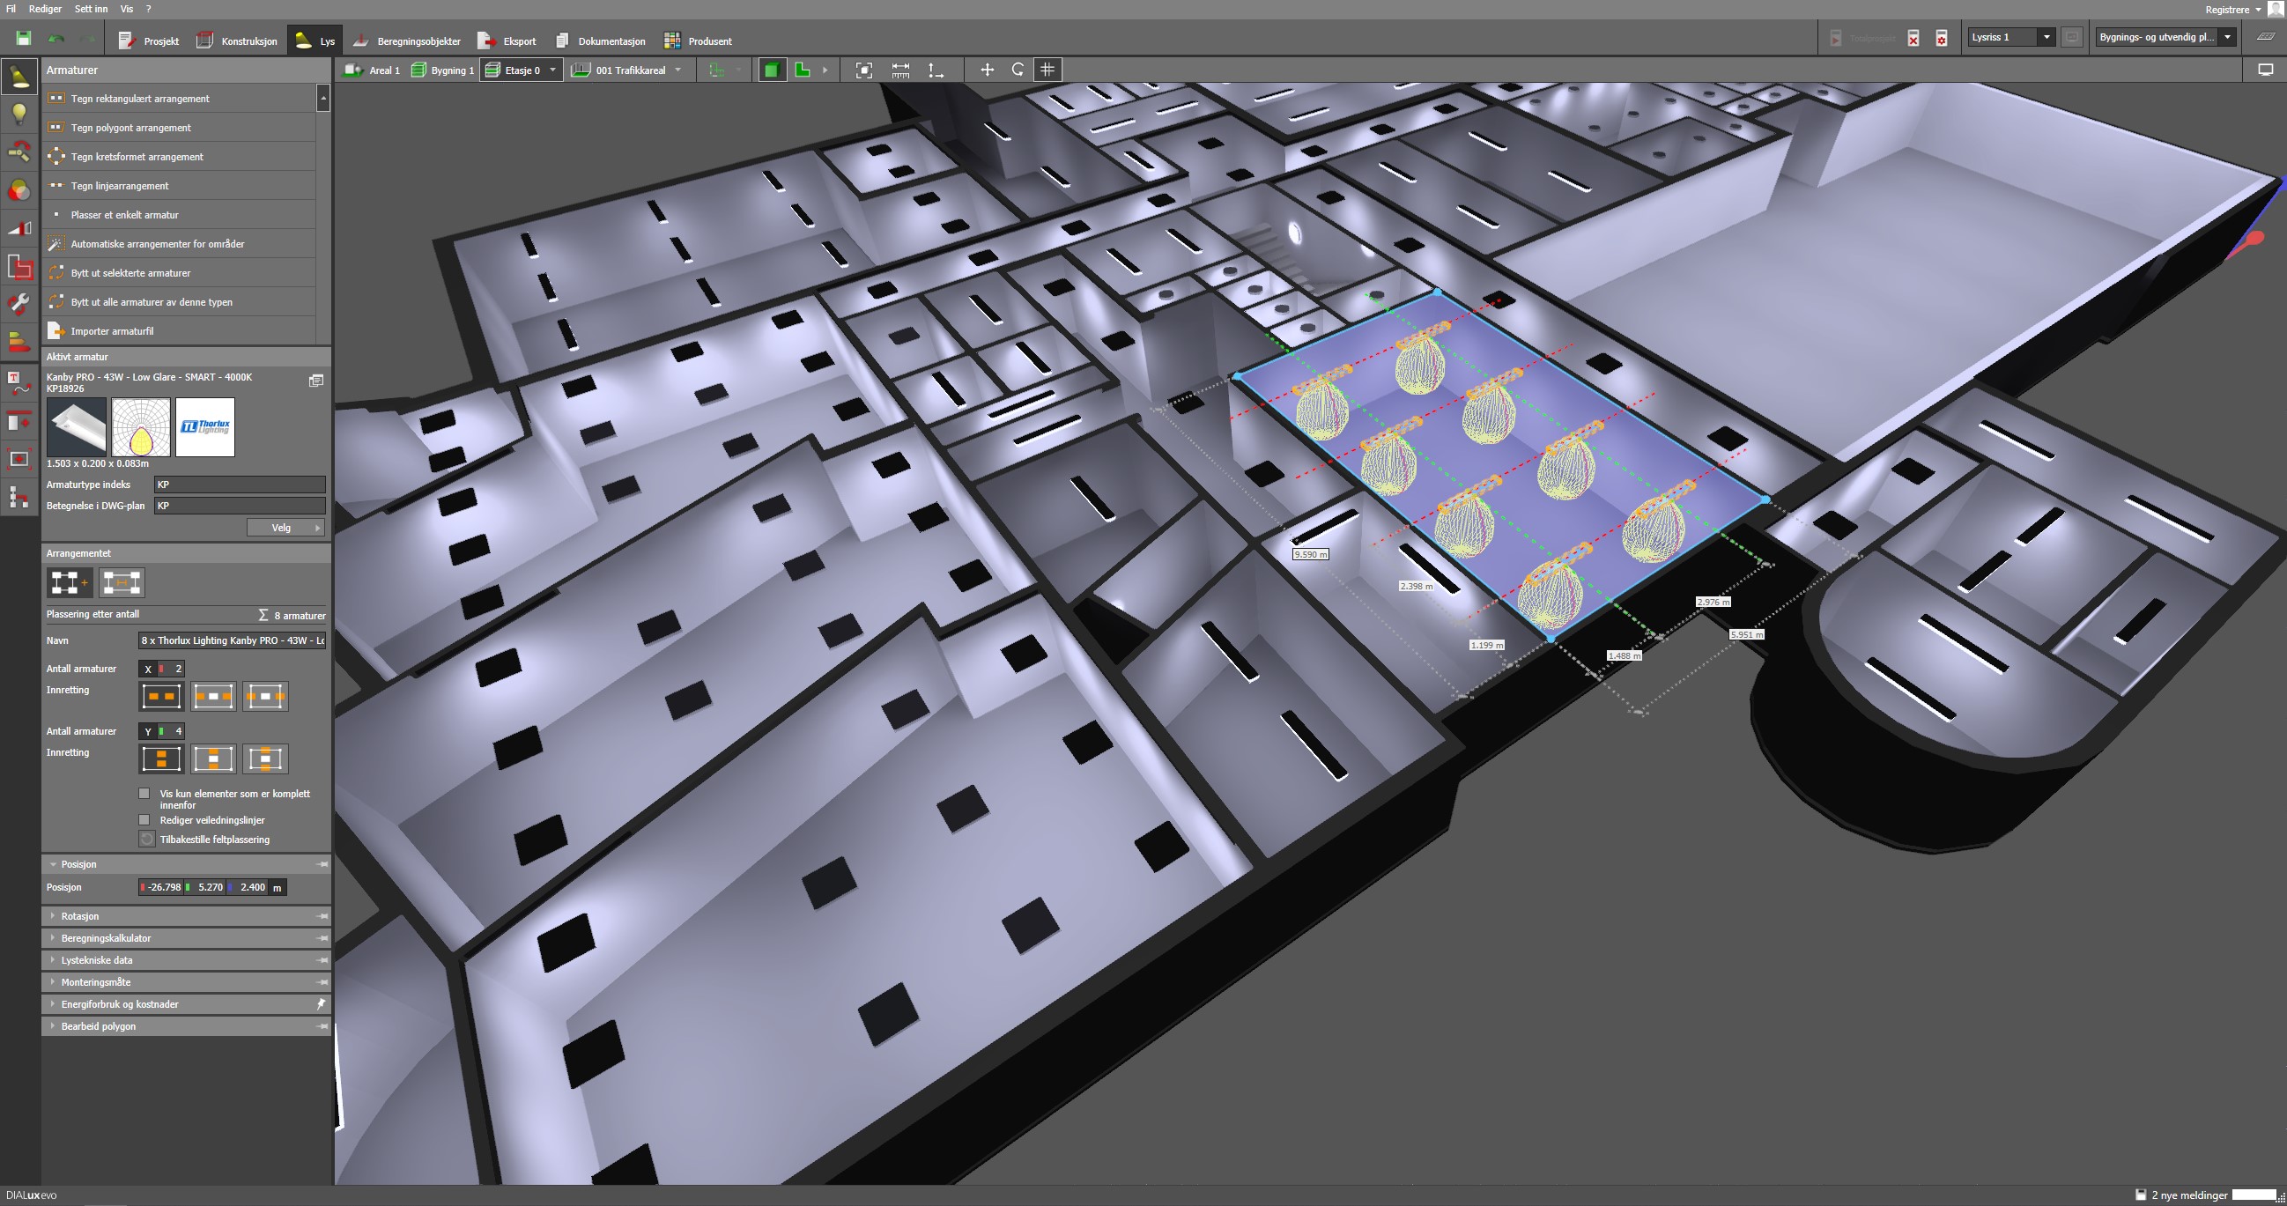Screen dimensions: 2287x1206
Task: Click the zoom to fit icon
Action: pos(863,70)
